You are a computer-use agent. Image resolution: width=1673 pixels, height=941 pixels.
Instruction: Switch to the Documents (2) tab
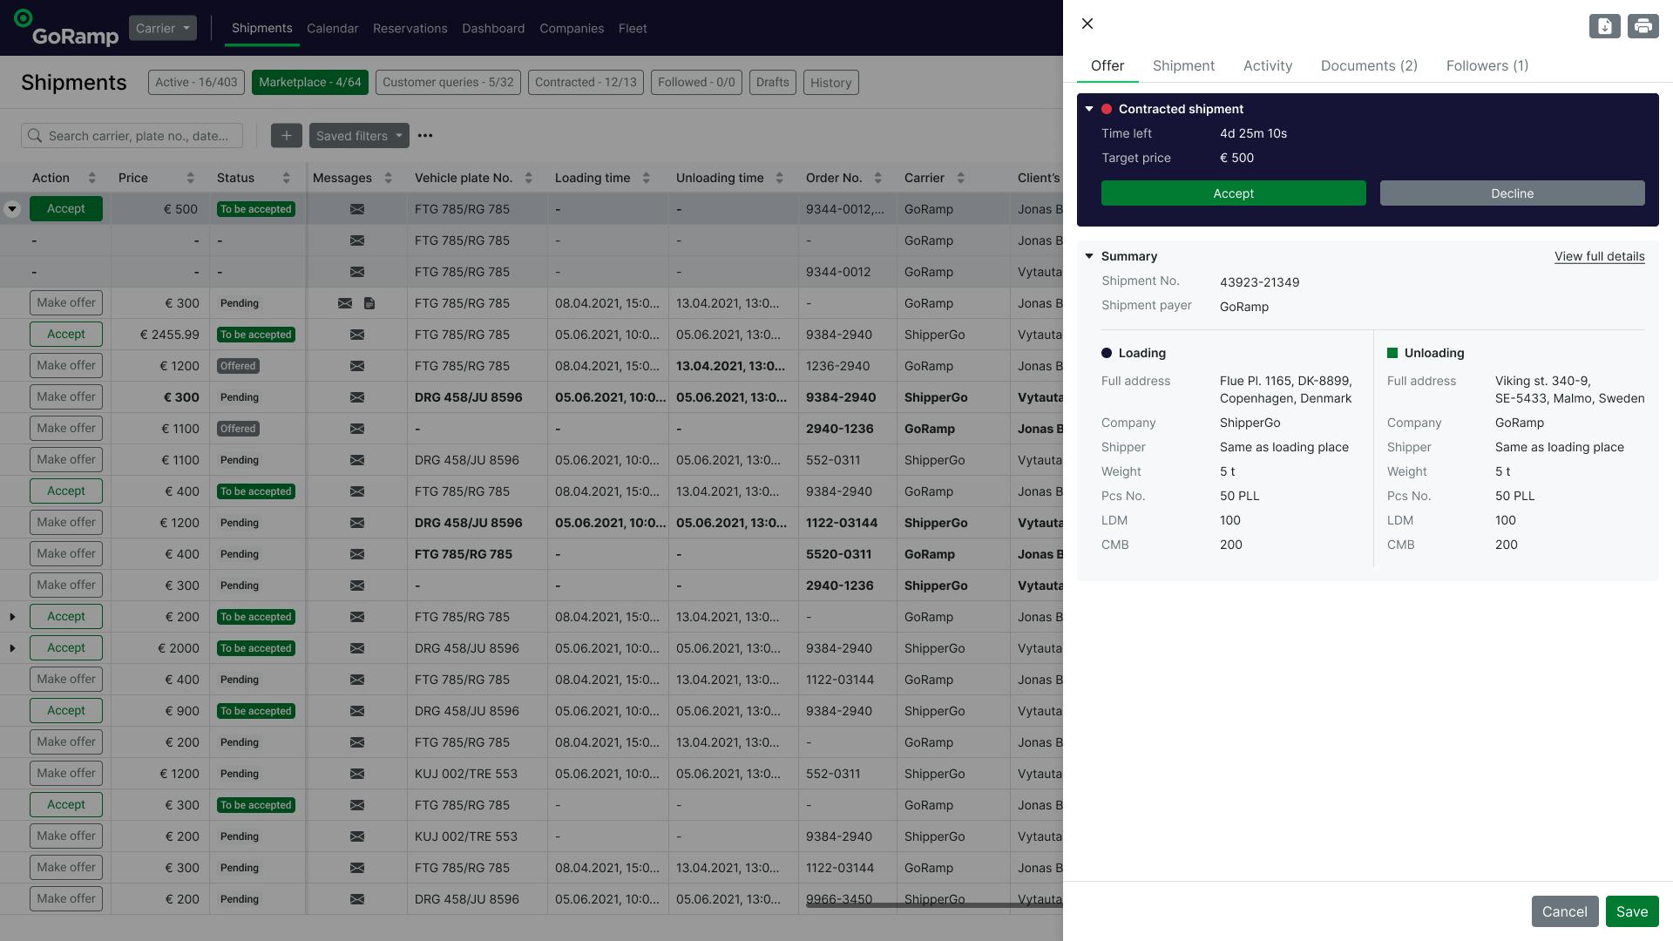(x=1368, y=66)
